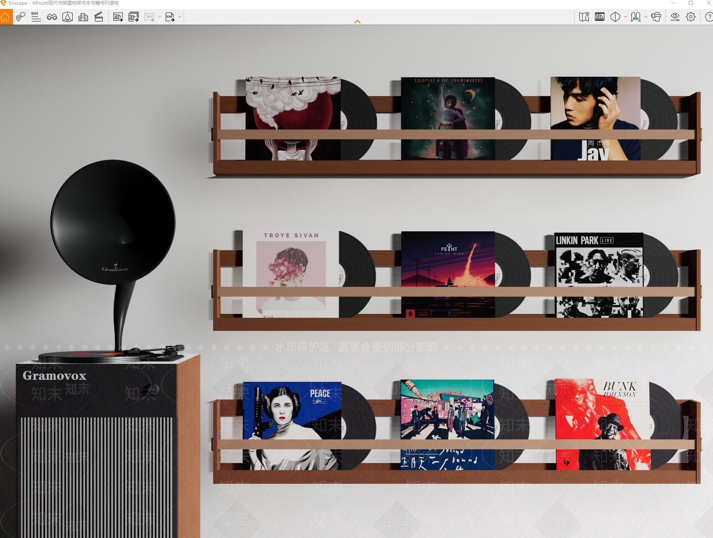Open the Manage Views location pin icon
Image resolution: width=713 pixels, height=538 pixels.
(x=20, y=17)
